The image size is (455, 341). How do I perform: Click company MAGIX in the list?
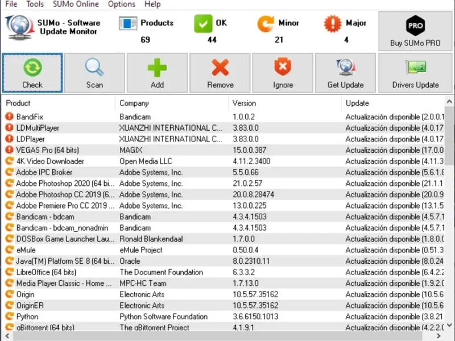pos(131,150)
